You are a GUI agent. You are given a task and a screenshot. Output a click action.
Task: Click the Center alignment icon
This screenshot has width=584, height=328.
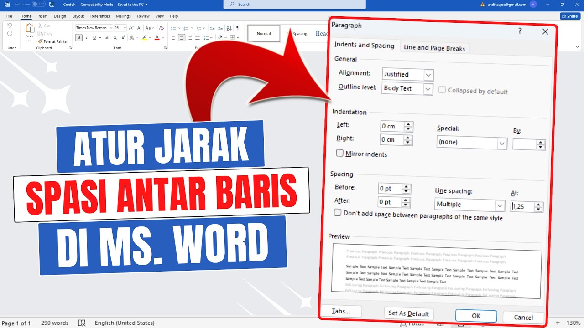coord(182,38)
